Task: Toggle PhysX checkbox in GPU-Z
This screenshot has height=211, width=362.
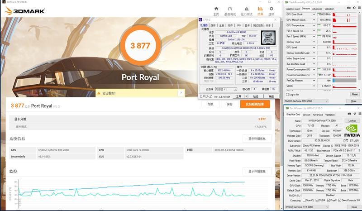Action: 329,200
